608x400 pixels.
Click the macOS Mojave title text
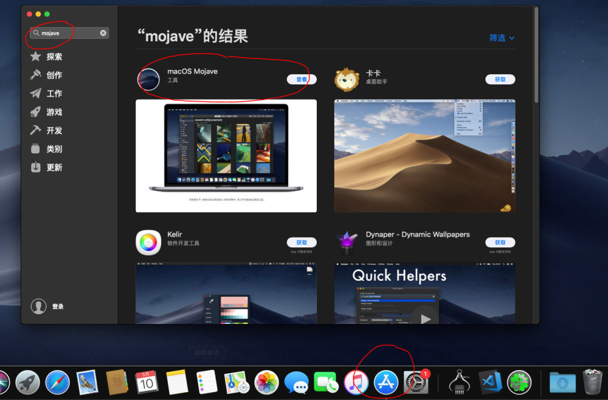(x=192, y=71)
